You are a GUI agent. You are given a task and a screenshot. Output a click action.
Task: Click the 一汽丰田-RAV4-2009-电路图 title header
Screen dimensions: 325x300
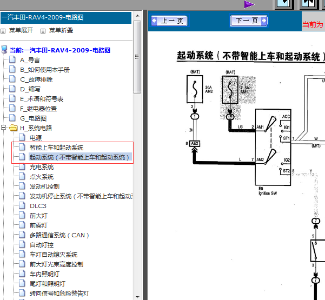[66, 18]
